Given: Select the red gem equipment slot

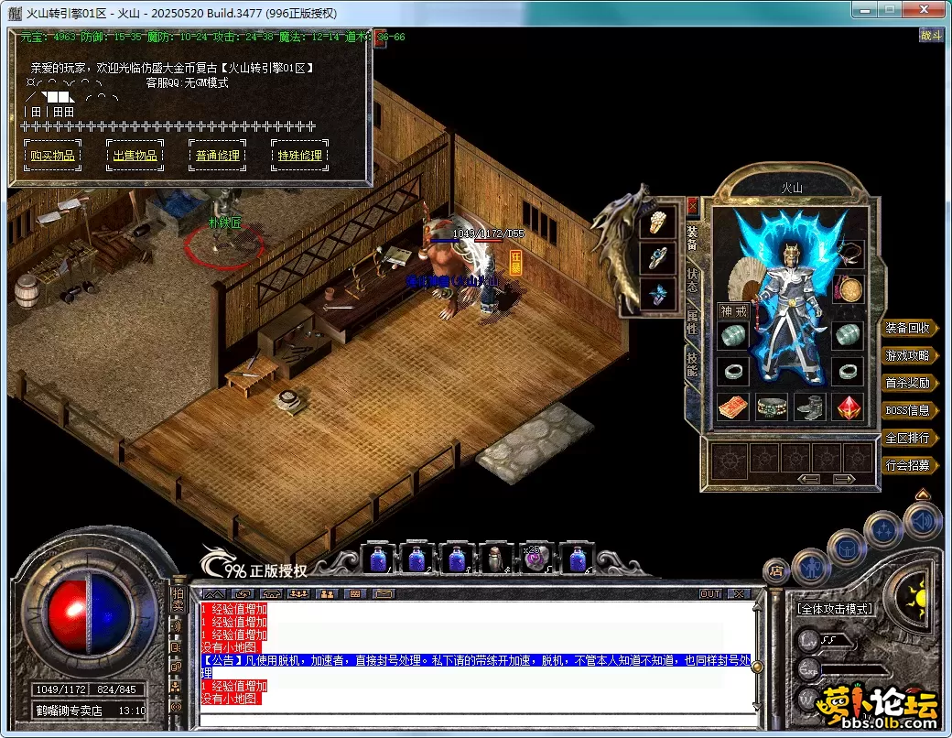Looking at the screenshot, I should pos(849,407).
